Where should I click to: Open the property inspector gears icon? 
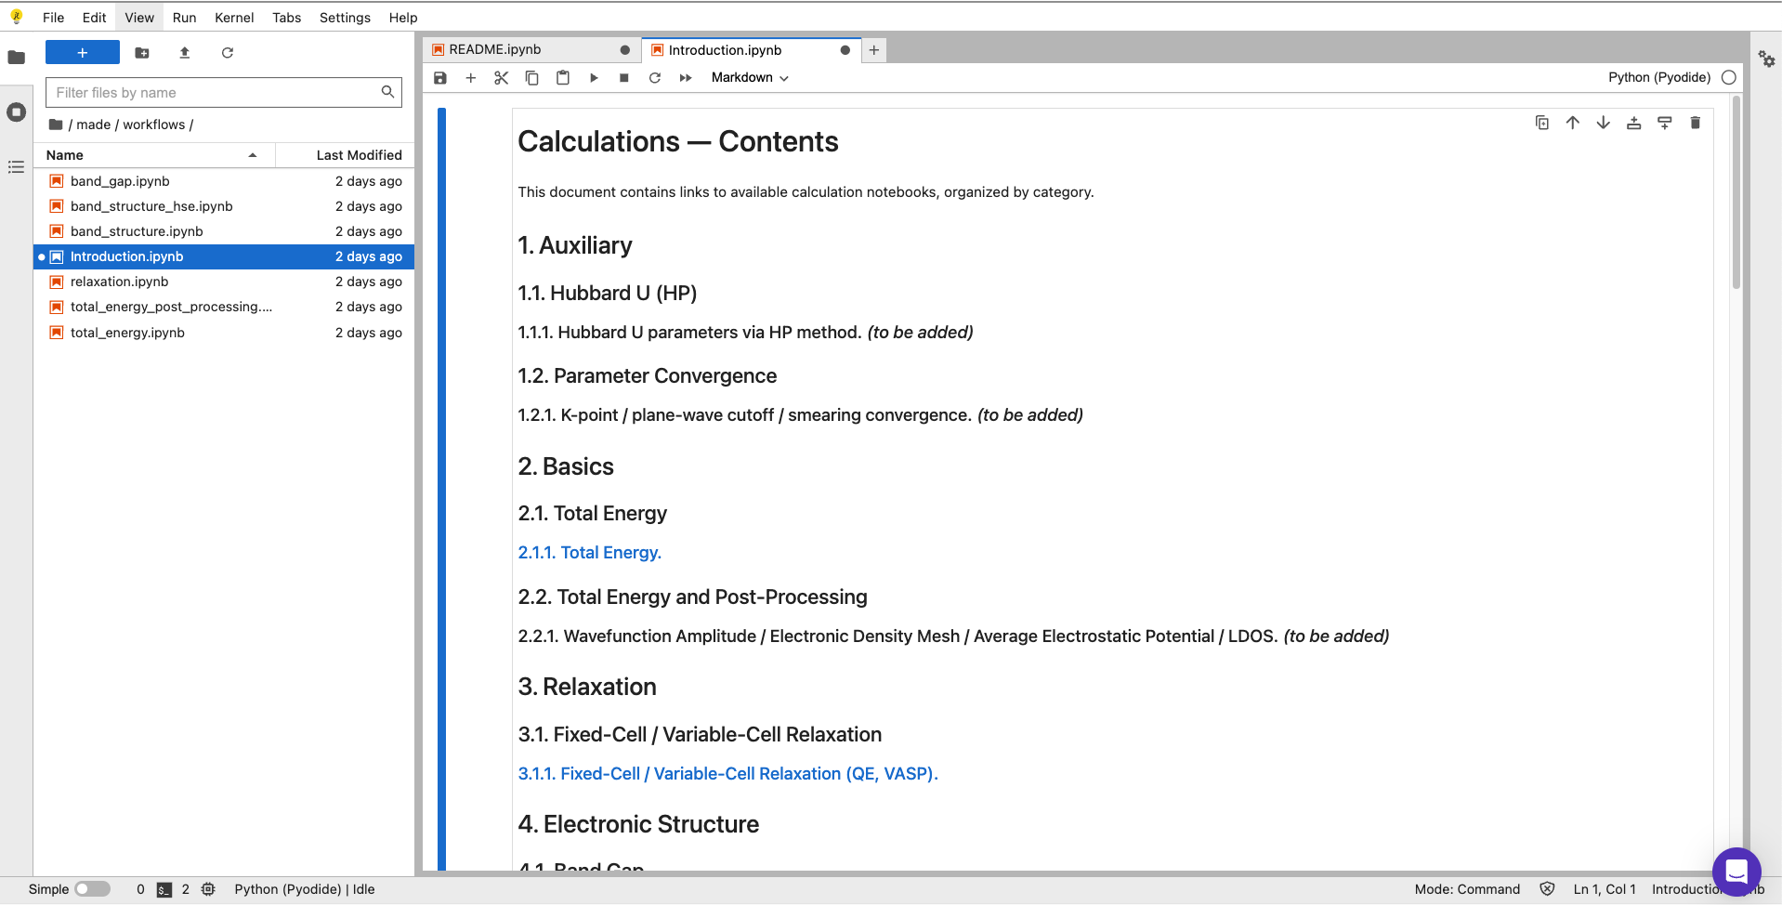point(1766,59)
